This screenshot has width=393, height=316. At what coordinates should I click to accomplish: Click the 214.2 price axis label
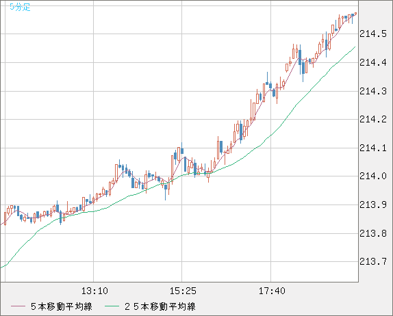pyautogui.click(x=373, y=119)
